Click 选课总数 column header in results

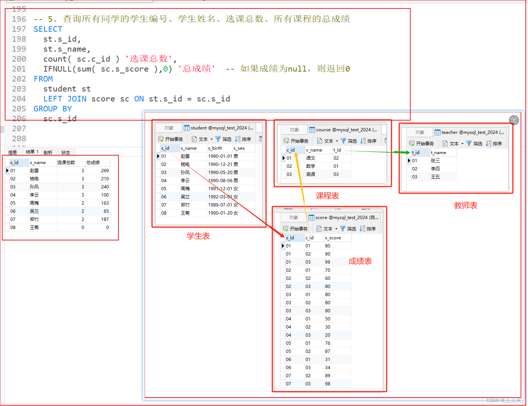click(70, 163)
